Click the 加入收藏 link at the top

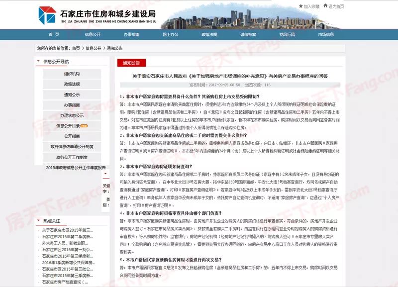[312, 6]
